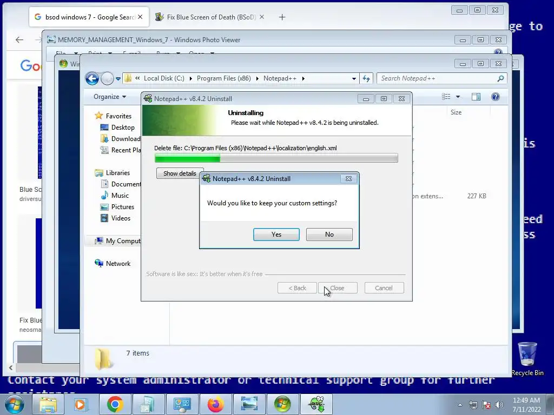Image resolution: width=554 pixels, height=415 pixels.
Task: Open the address bar history dropdown
Action: (354, 79)
